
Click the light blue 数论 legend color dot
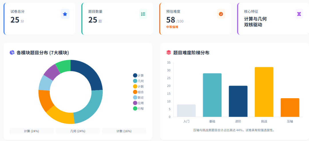[x=135, y=97]
